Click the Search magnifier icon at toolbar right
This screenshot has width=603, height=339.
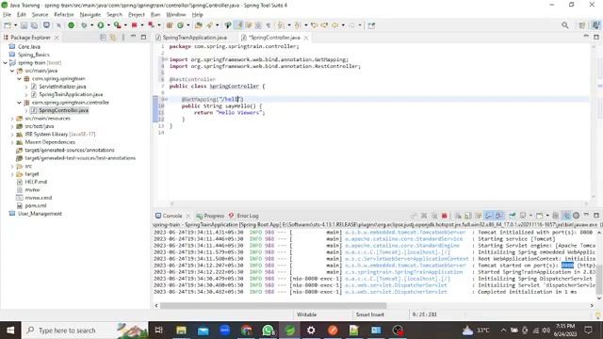coord(565,25)
